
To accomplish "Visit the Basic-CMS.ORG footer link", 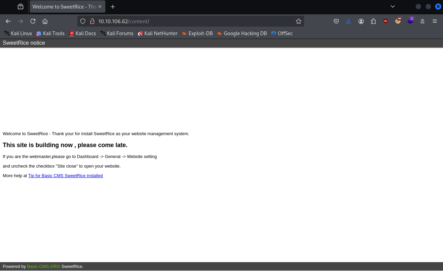I will coord(43,267).
